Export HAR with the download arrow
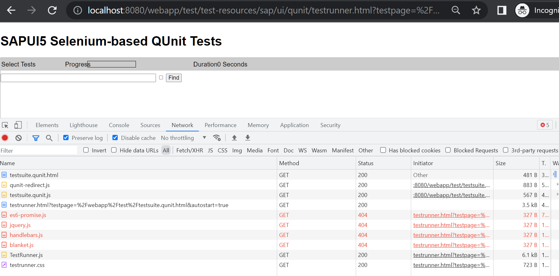This screenshot has height=276, width=559. [x=248, y=138]
